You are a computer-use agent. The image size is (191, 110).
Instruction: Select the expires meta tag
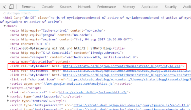pyautogui.click(x=71, y=39)
